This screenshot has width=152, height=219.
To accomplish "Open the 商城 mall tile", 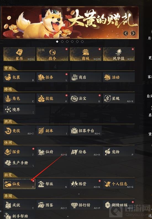I will click(x=86, y=54).
